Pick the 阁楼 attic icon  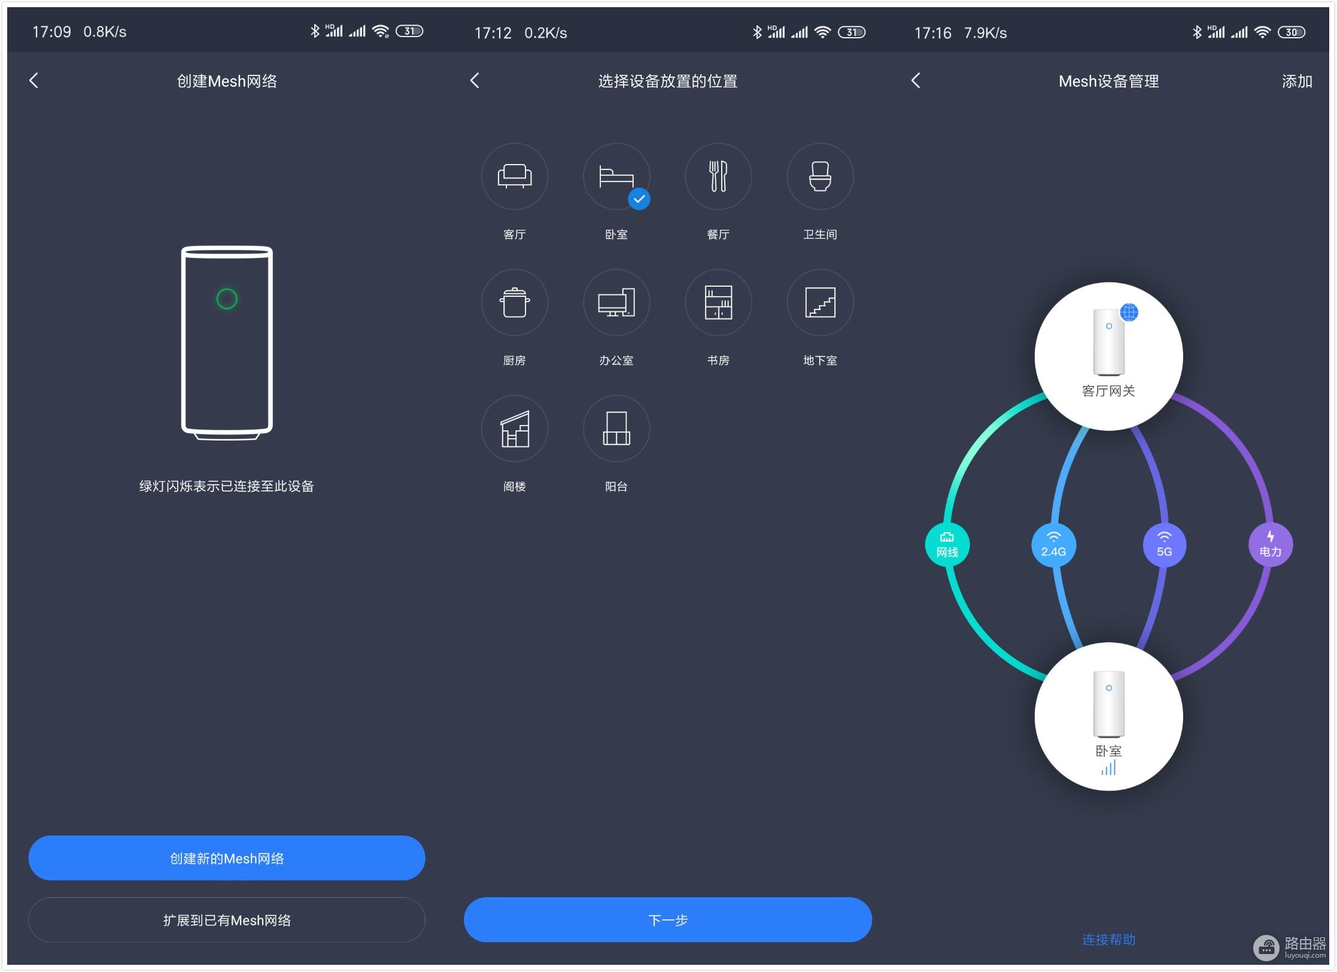(514, 429)
